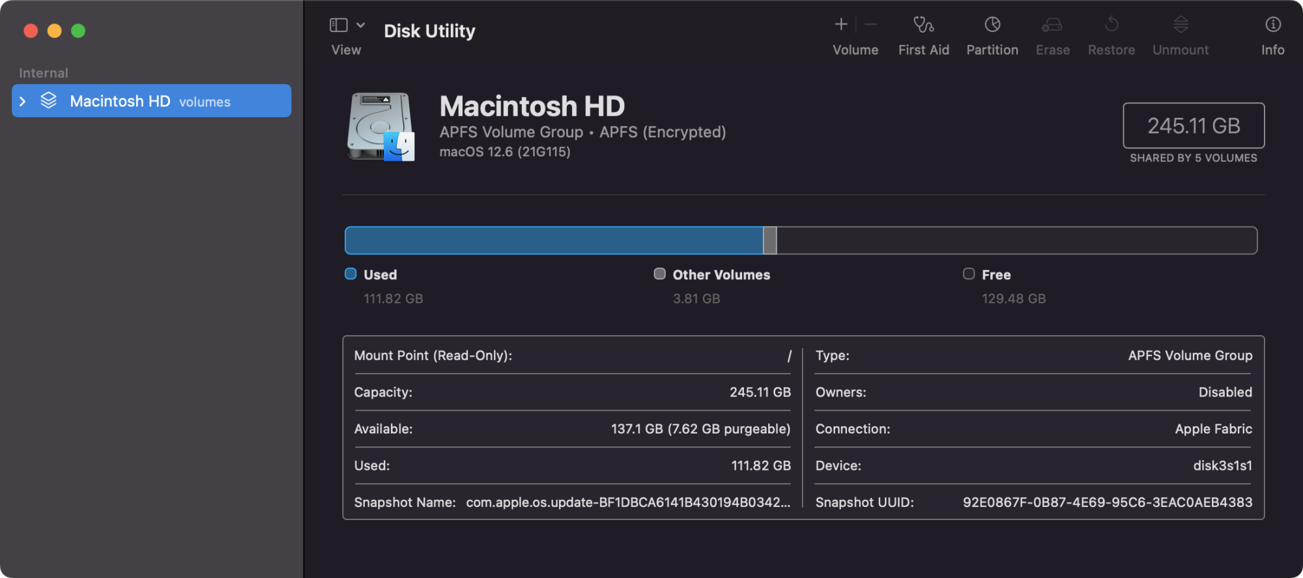
Task: Click the 129.48 GB Free value
Action: [x=1014, y=299]
